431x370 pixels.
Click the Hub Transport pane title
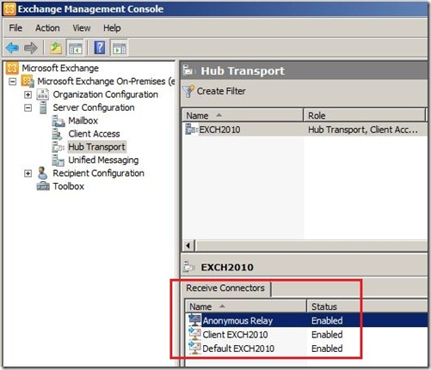(x=243, y=71)
